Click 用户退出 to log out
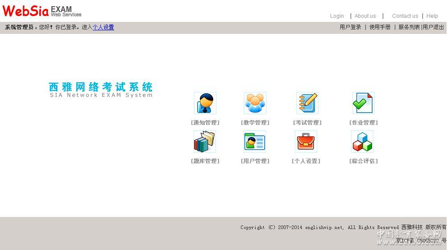This screenshot has height=250, width=447. pyautogui.click(x=433, y=27)
